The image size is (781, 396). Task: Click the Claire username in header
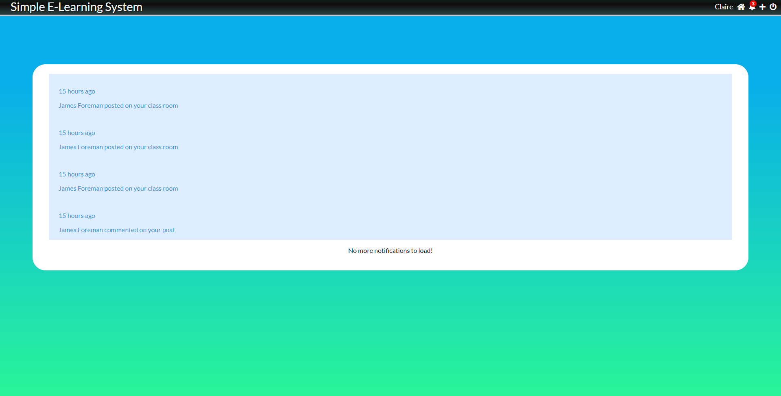724,7
